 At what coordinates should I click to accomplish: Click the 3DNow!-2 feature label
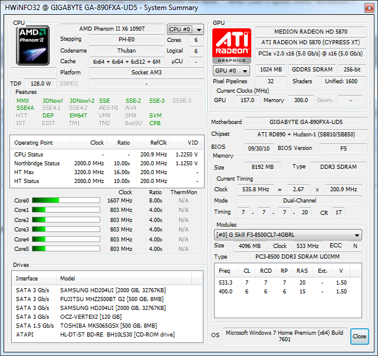[x=82, y=101]
